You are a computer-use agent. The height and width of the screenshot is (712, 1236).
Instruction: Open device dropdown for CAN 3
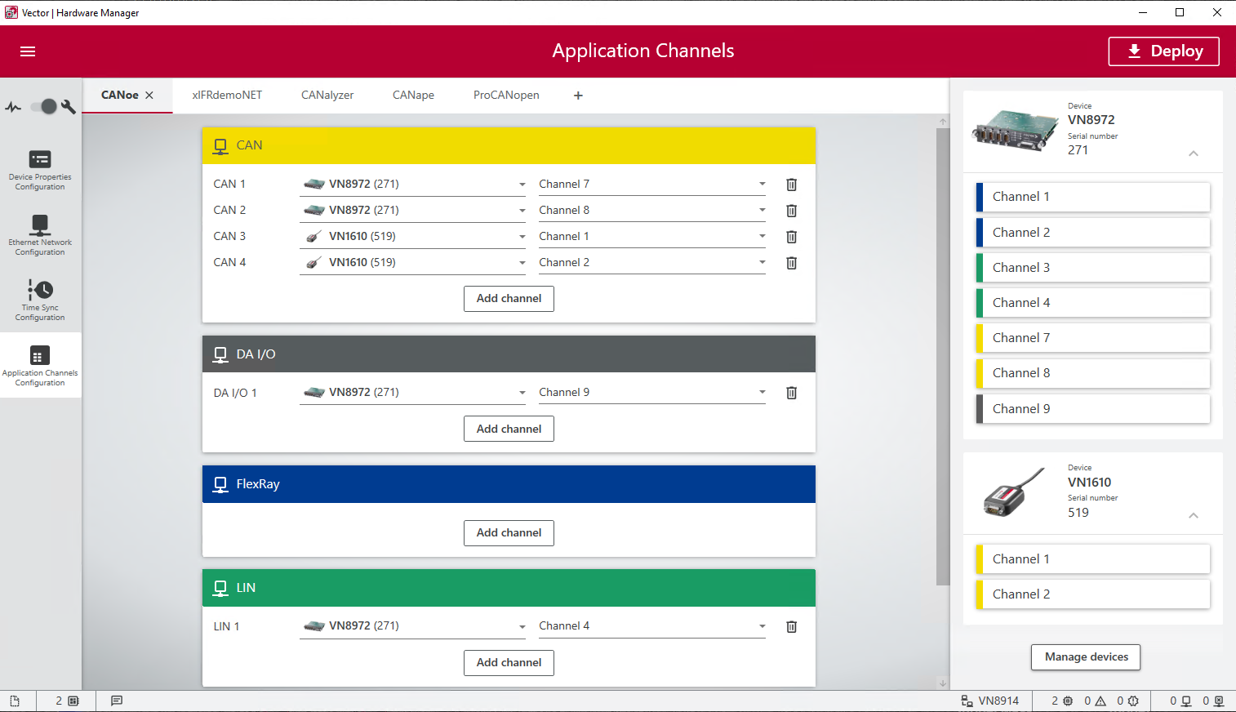(522, 237)
